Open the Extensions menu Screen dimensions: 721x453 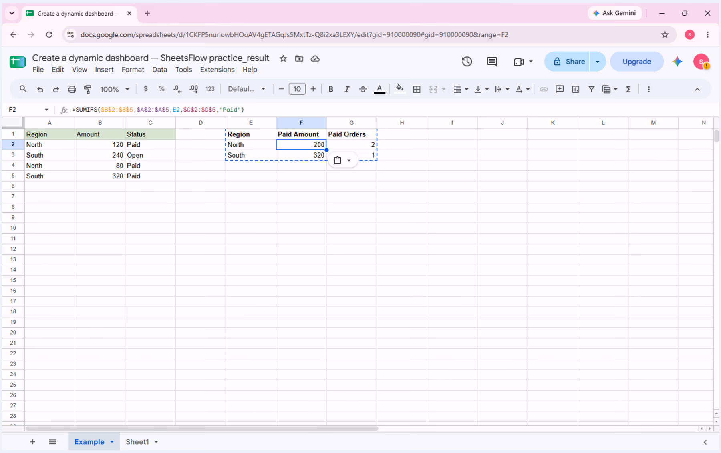coord(217,70)
